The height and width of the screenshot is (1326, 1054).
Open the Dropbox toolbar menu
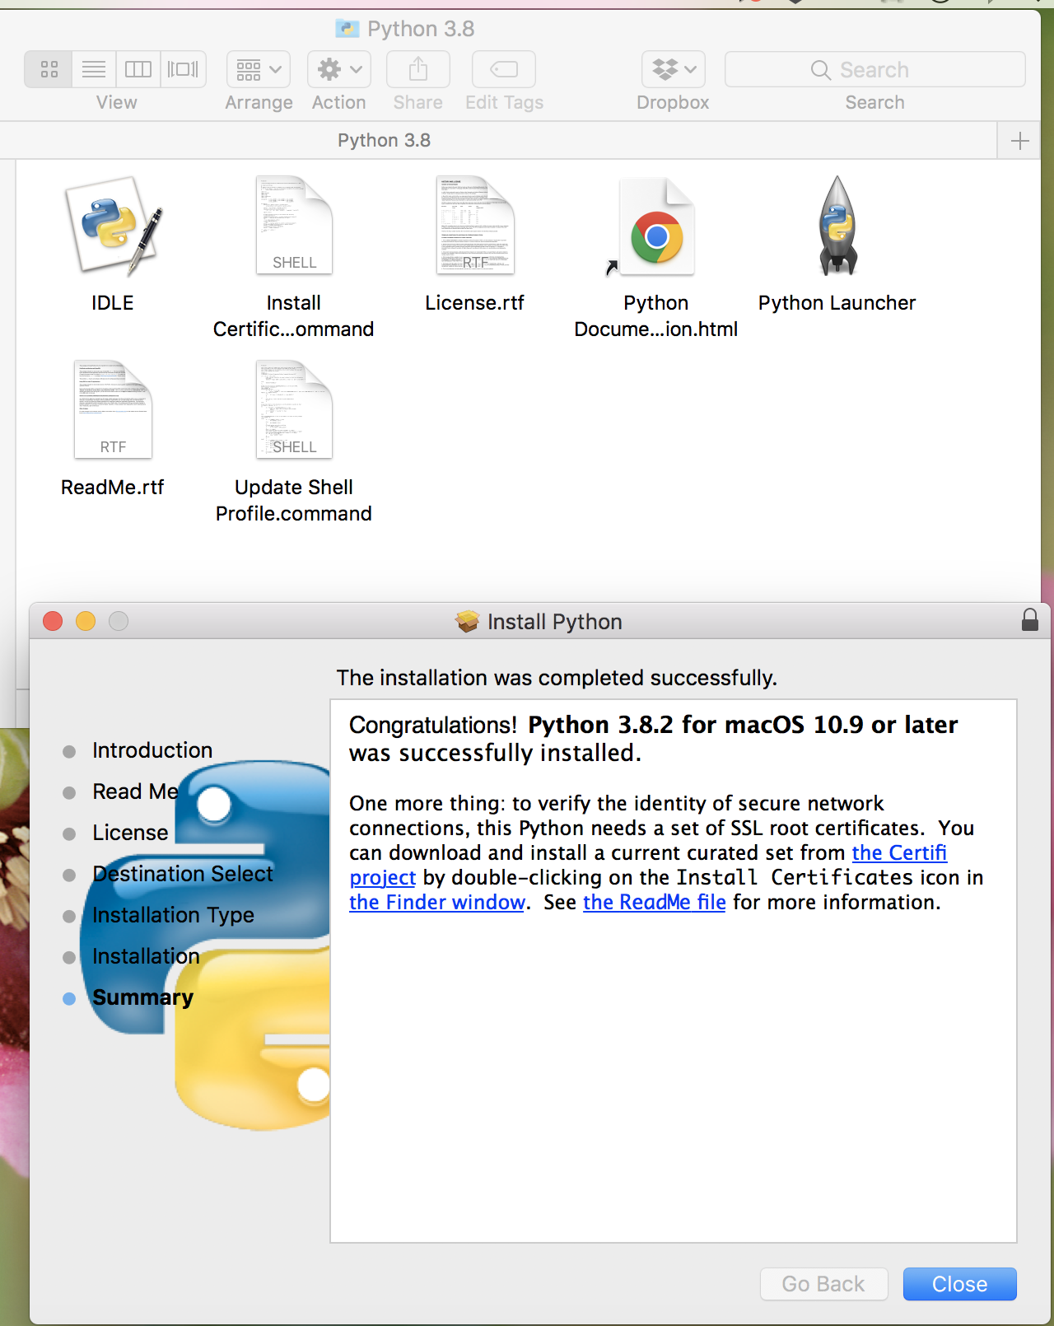tap(674, 69)
